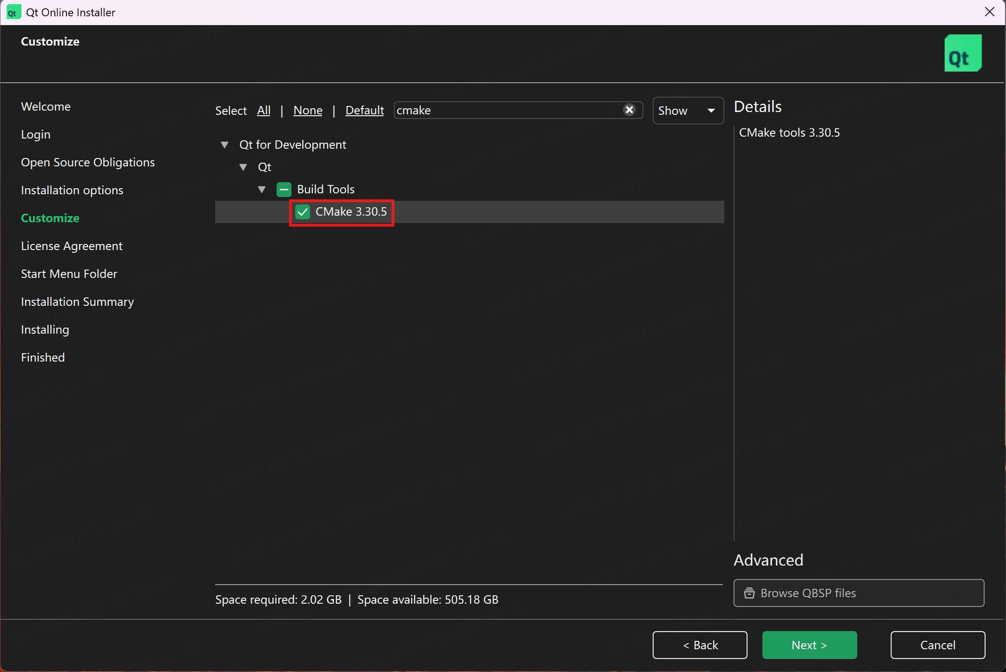Click Start Menu Folder step
The image size is (1006, 672).
pyautogui.click(x=69, y=274)
